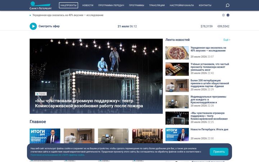
Task: Open the Трансляции menu item
Action: pos(157,5)
